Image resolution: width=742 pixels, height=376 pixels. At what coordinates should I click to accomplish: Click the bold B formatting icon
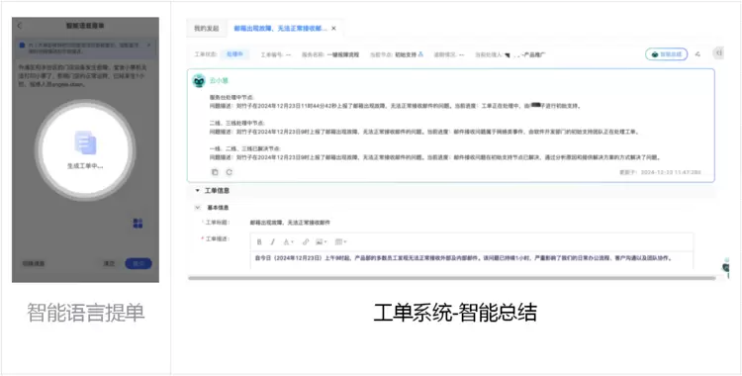click(259, 242)
